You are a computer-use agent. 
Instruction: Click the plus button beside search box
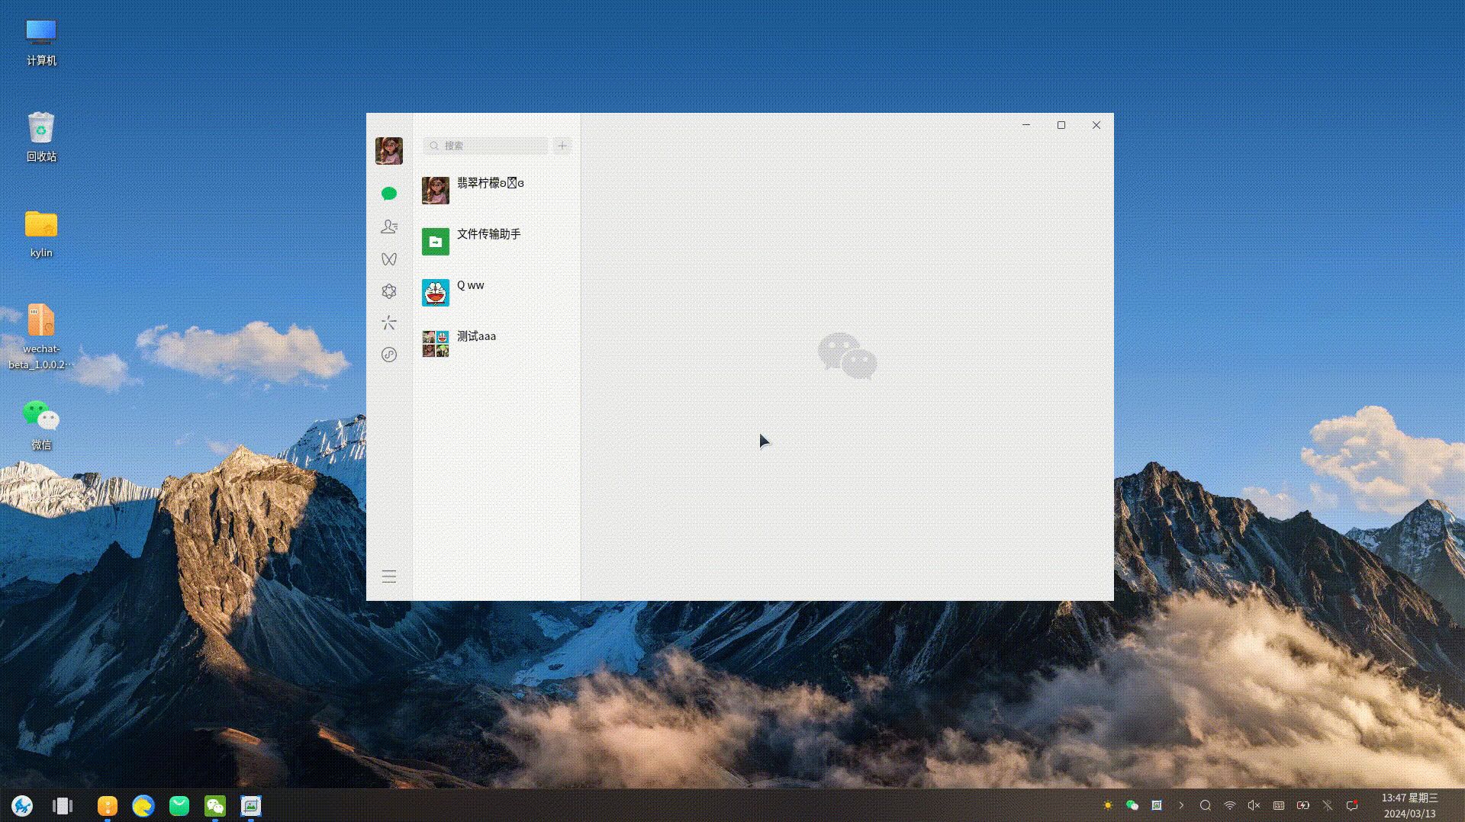tap(562, 146)
